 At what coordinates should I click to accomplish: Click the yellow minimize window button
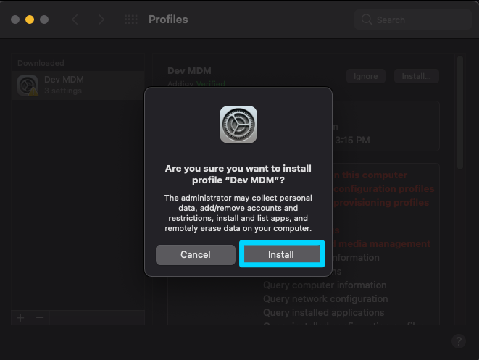(x=30, y=20)
